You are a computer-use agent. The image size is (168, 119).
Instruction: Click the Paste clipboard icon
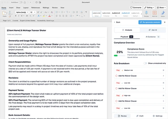pos(5,13)
